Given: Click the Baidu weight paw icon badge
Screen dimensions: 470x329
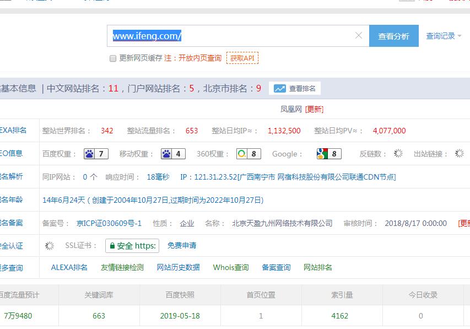Looking at the screenshot, I should click(96, 154).
